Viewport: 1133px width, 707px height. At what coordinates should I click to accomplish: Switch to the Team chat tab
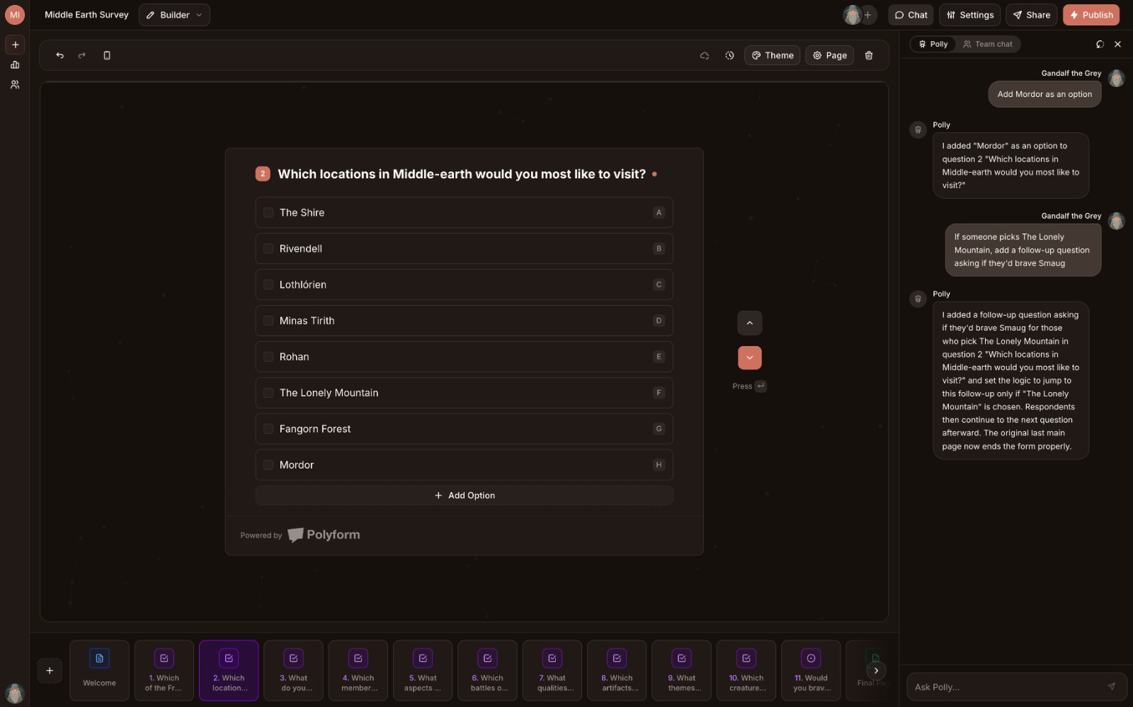(987, 44)
